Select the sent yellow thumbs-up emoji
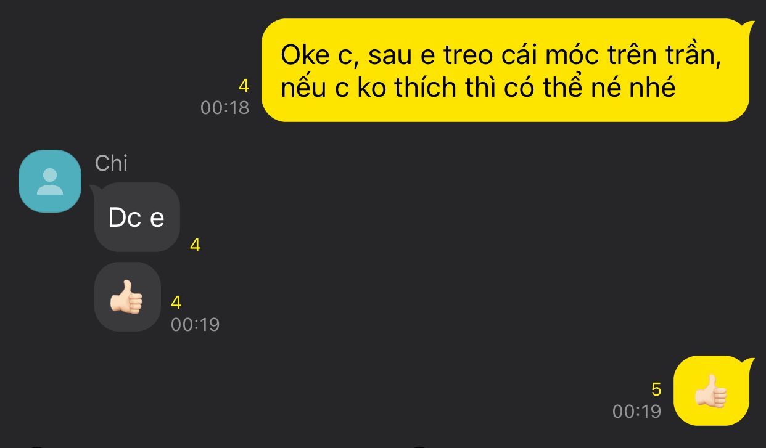The image size is (766, 448). 712,391
